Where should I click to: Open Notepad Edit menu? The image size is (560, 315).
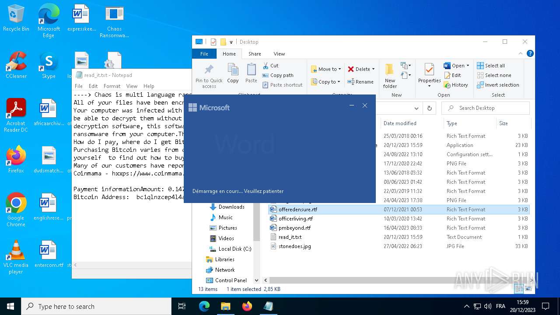click(93, 86)
